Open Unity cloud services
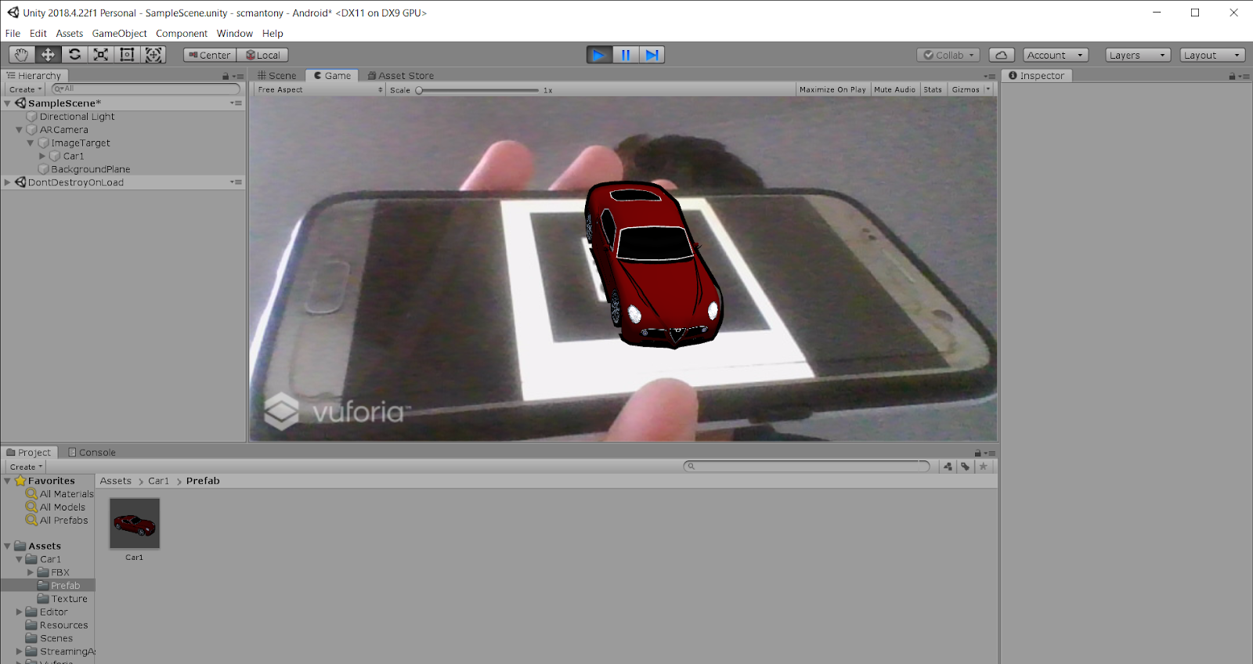This screenshot has height=664, width=1253. tap(1002, 55)
